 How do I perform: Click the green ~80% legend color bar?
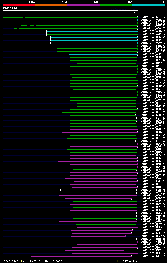pyautogui.click(x=116, y=5)
